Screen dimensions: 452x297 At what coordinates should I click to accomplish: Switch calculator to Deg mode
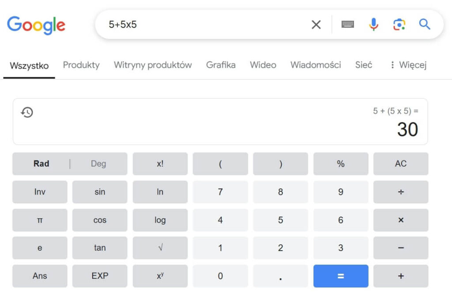point(98,164)
